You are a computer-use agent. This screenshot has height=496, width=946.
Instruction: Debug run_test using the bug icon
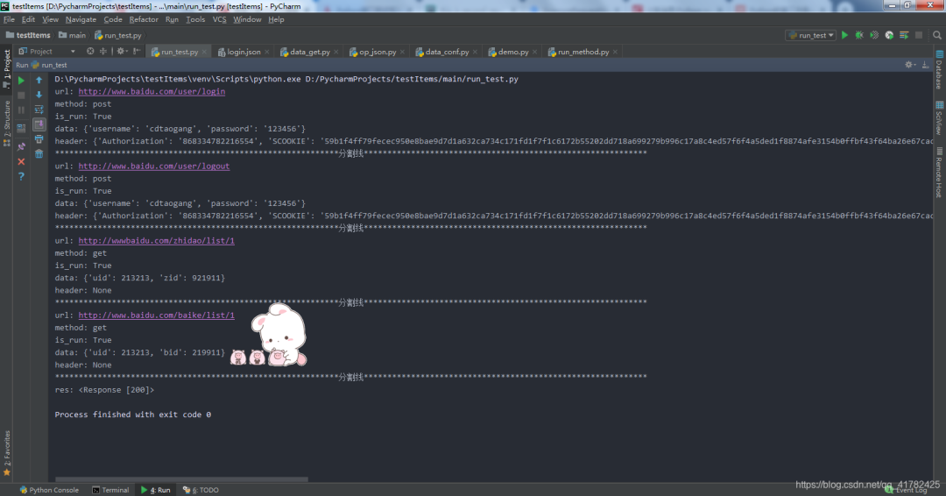(x=859, y=35)
